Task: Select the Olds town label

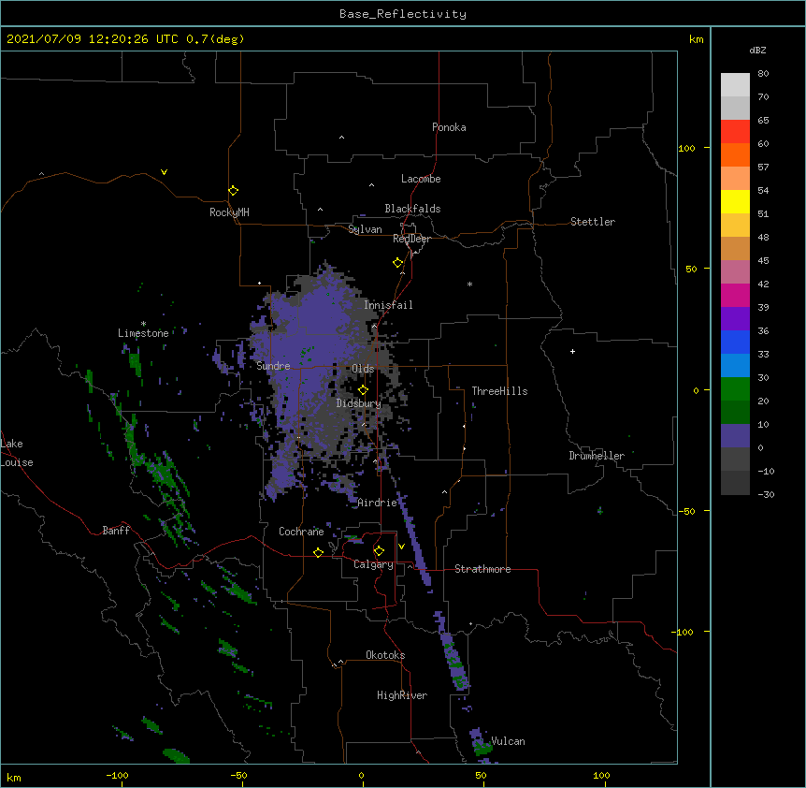Action: pos(363,369)
